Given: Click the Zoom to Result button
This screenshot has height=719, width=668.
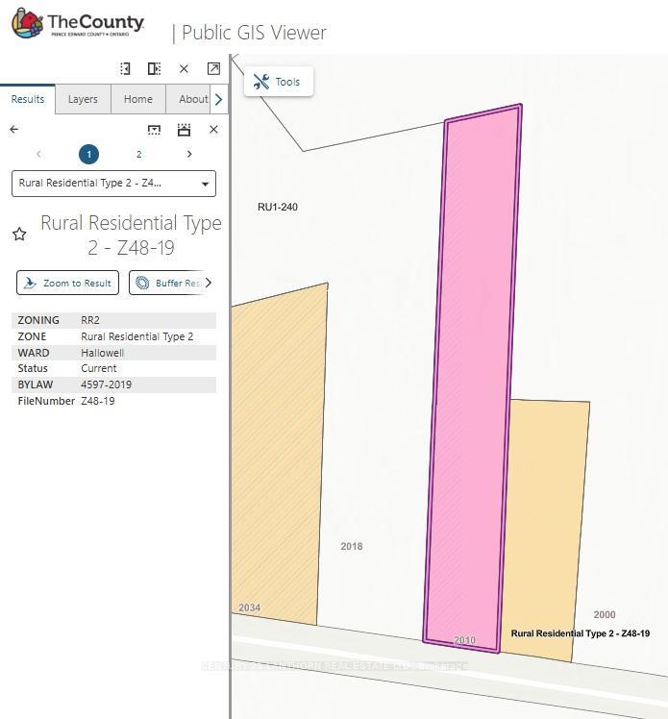Looking at the screenshot, I should pyautogui.click(x=67, y=283).
